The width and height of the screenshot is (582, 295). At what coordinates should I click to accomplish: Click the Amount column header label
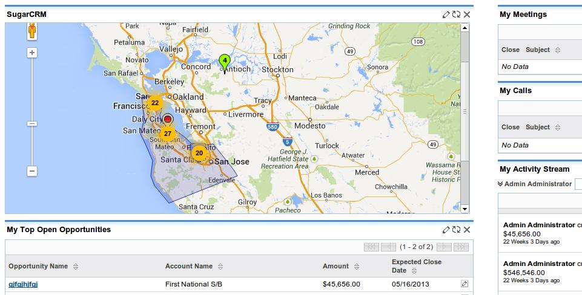[336, 266]
